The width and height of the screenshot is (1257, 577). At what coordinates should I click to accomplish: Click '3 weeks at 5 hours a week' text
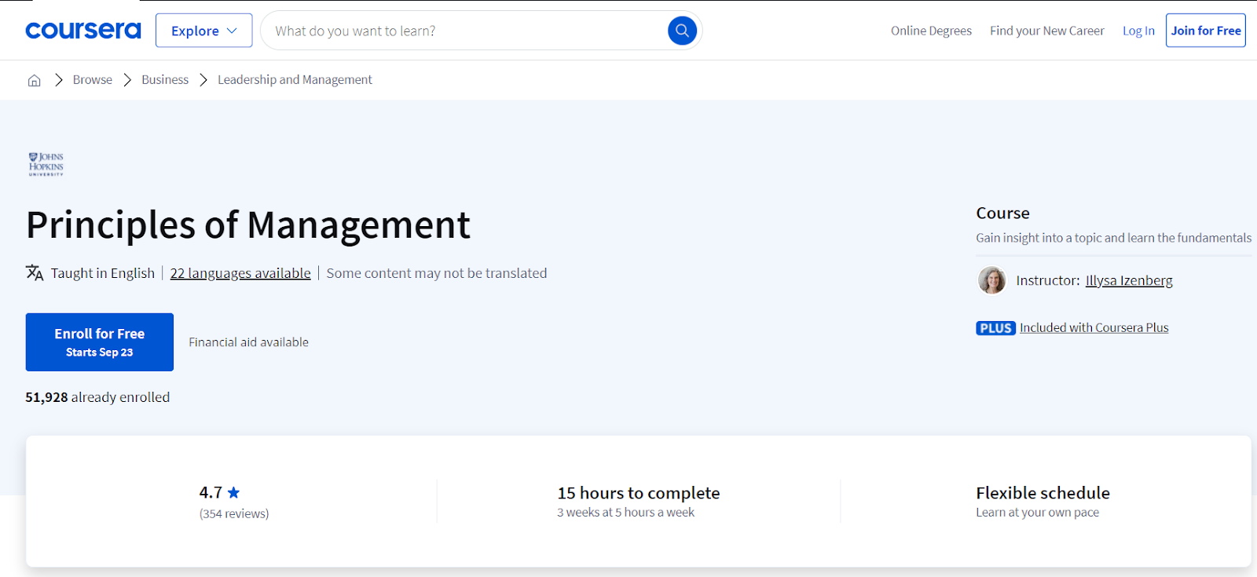tap(625, 513)
